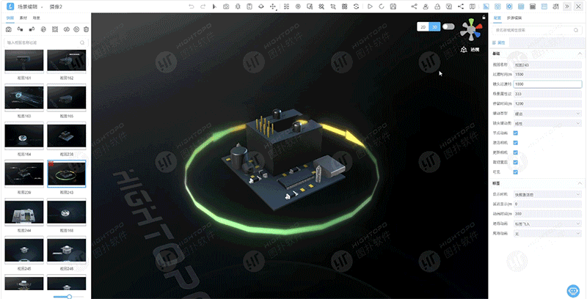Screen dimensions: 587x299
Task: Uncheck the 激活相机 checkbox
Action: click(516, 143)
